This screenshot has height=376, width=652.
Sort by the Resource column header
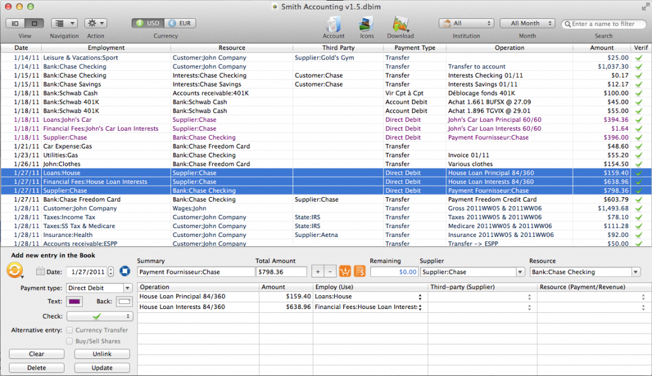[232, 48]
